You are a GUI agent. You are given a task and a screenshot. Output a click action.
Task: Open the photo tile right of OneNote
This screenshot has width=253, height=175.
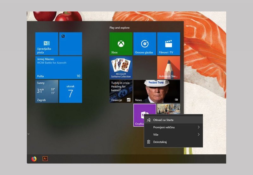169,109
